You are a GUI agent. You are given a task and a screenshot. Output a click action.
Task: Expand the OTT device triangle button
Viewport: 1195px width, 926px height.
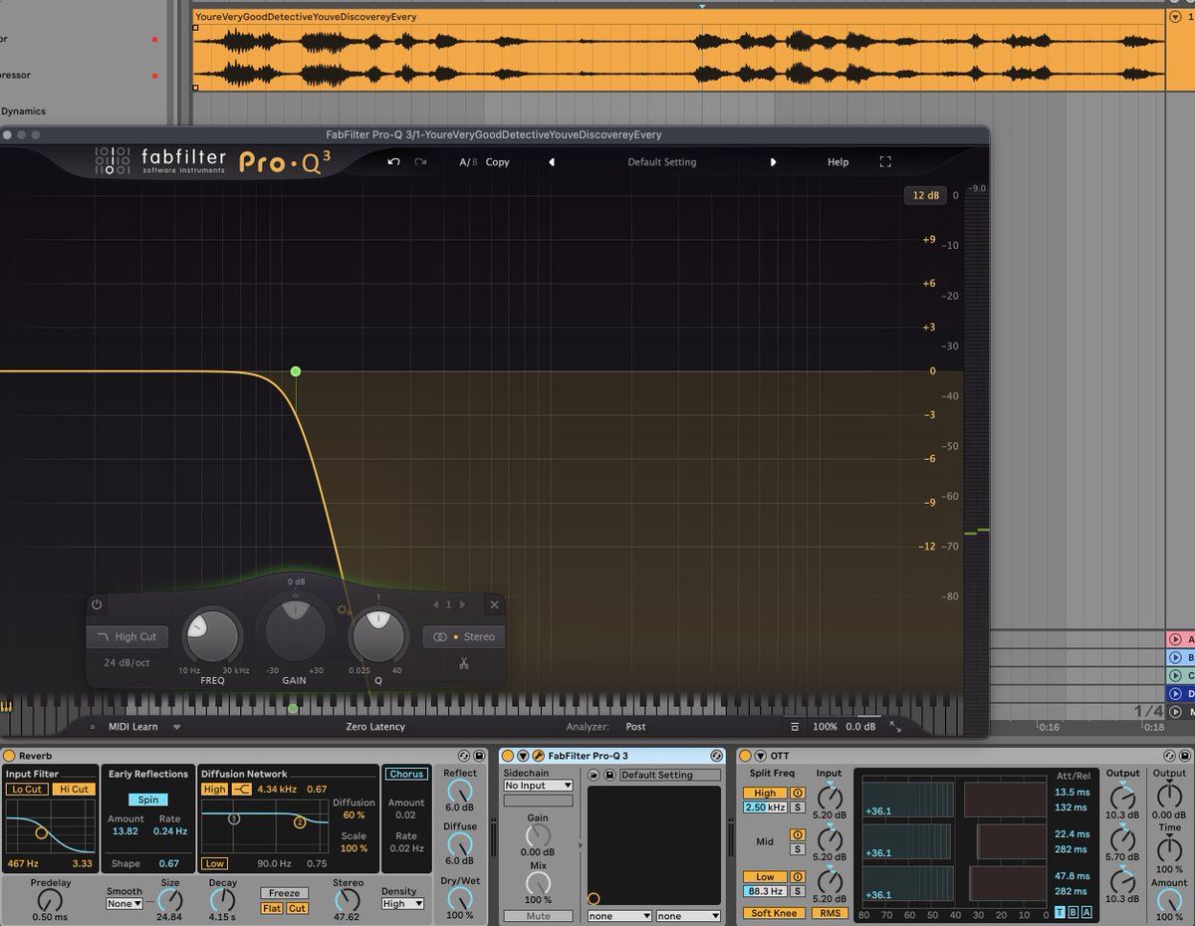760,757
